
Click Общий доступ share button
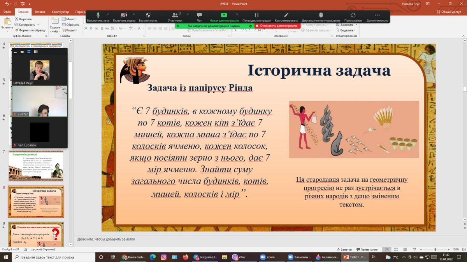pos(449,12)
